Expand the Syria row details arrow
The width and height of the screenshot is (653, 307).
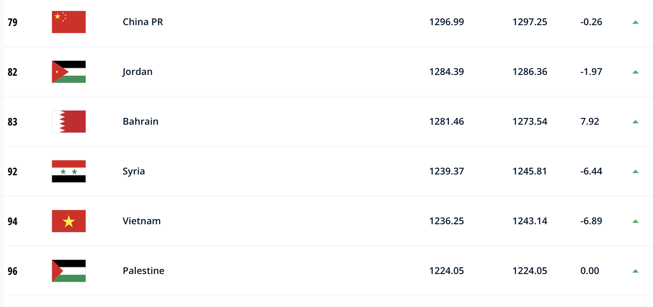(x=635, y=172)
